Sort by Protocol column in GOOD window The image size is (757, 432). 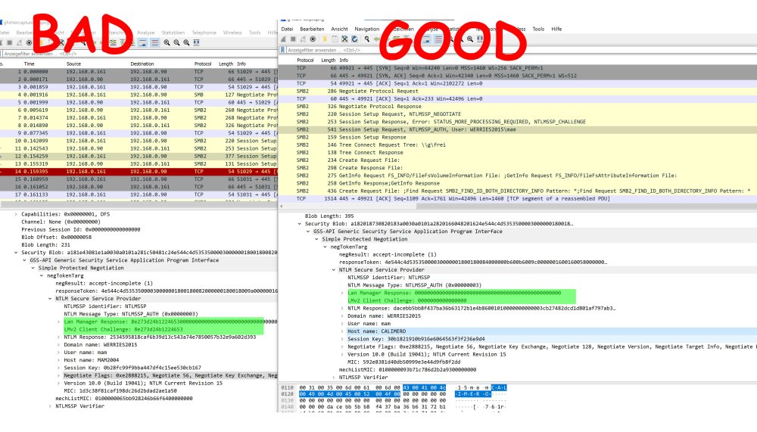305,61
